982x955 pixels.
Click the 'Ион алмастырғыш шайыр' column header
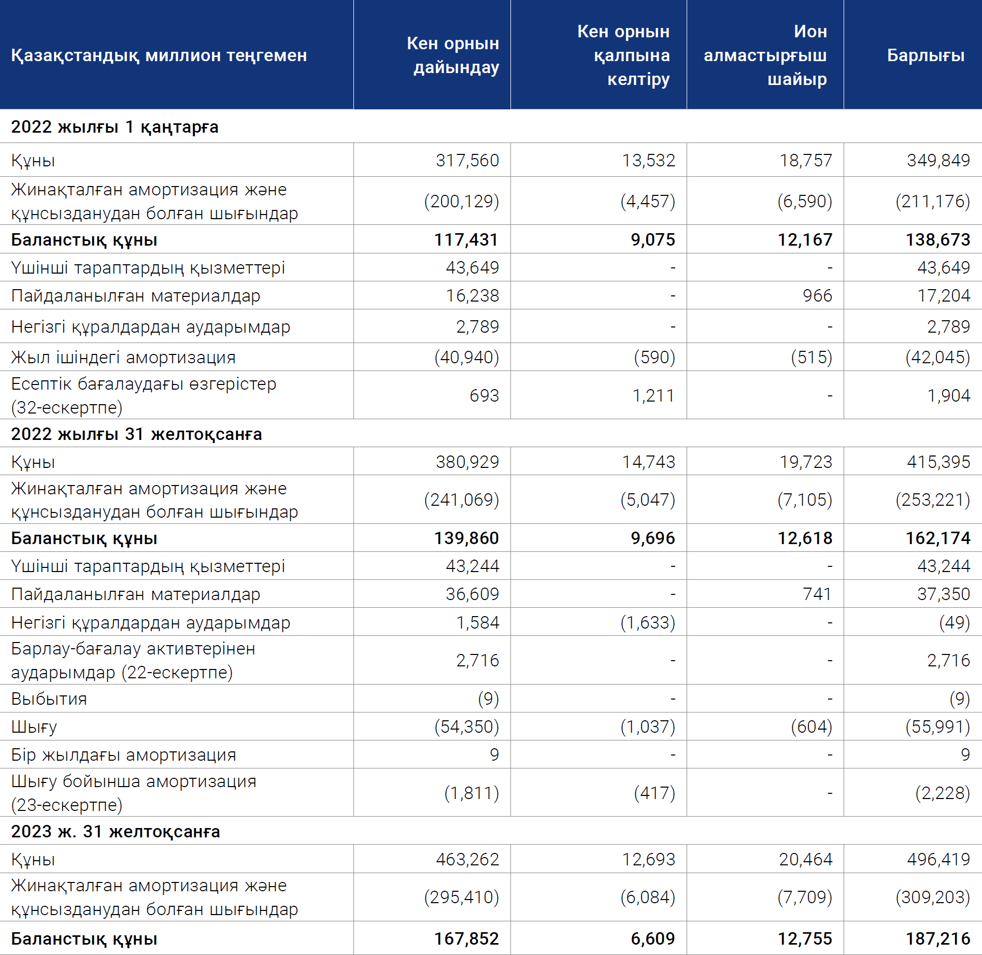(x=765, y=55)
